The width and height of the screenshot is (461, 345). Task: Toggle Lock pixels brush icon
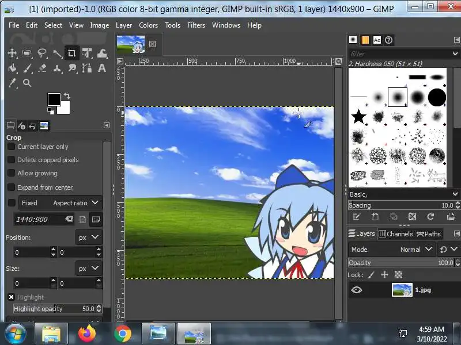pos(371,275)
